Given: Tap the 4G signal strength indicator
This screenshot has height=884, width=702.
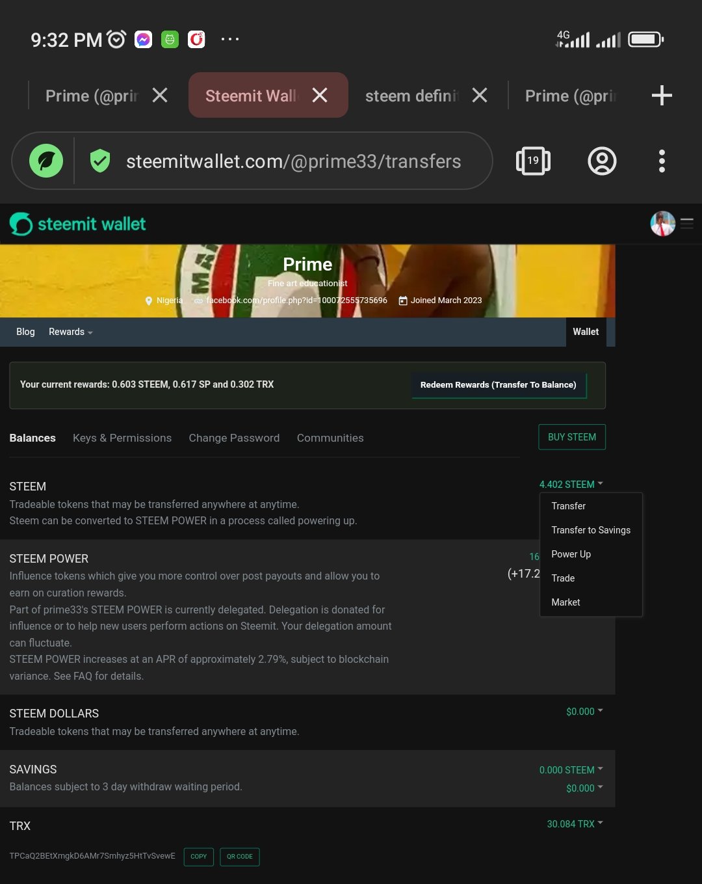Looking at the screenshot, I should (573, 39).
